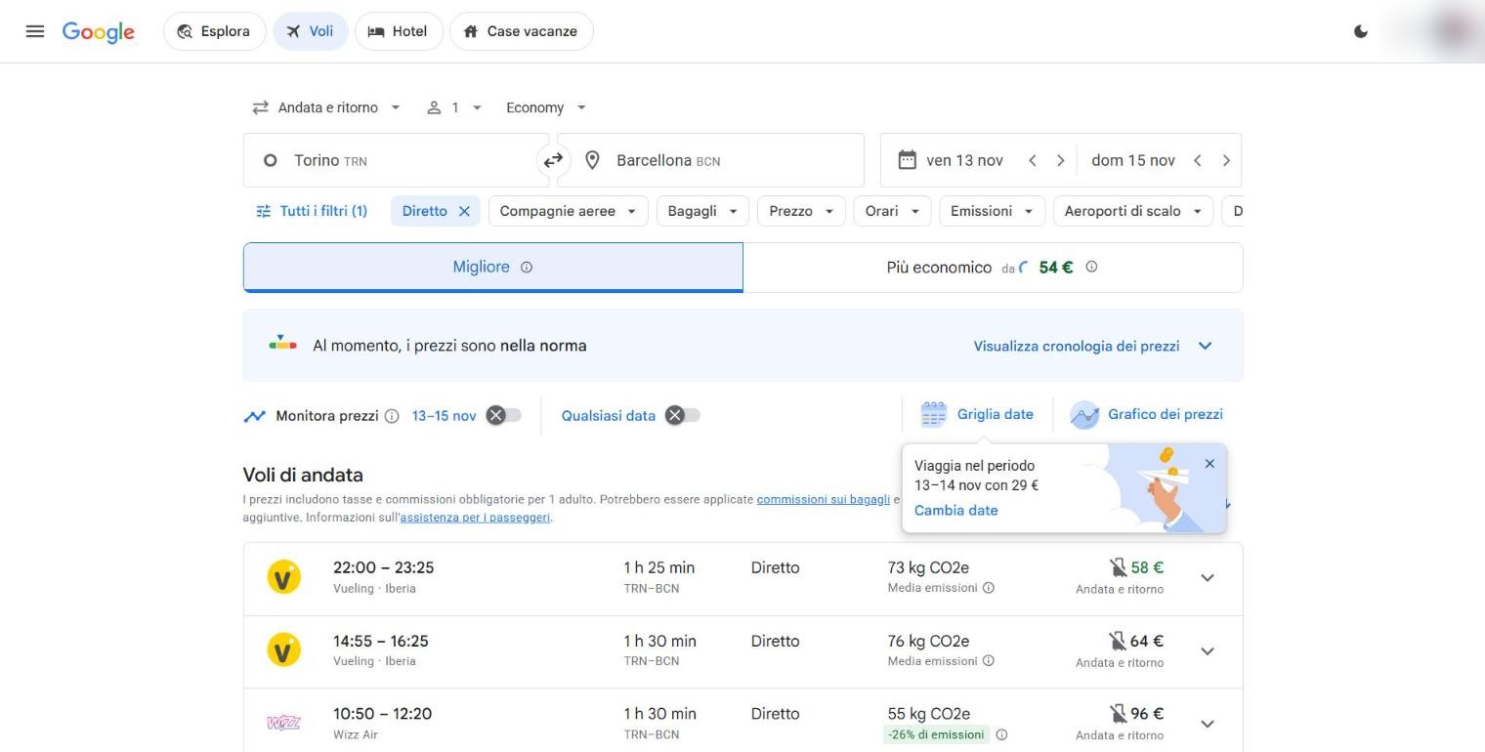The height and width of the screenshot is (752, 1485).
Task: Click the Cambia date link
Action: tap(956, 510)
